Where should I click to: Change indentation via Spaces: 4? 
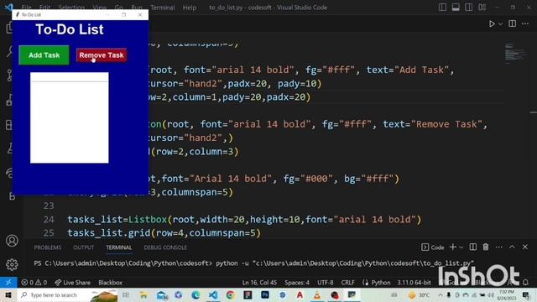coord(297,283)
